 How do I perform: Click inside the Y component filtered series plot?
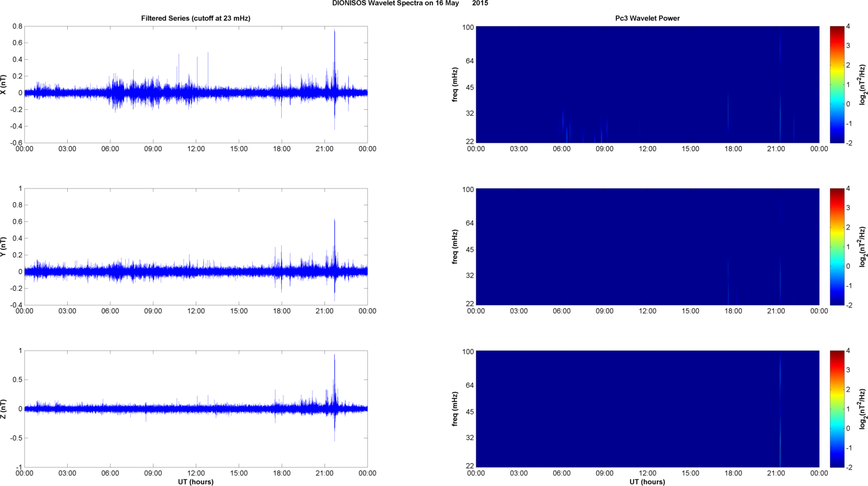pos(196,247)
